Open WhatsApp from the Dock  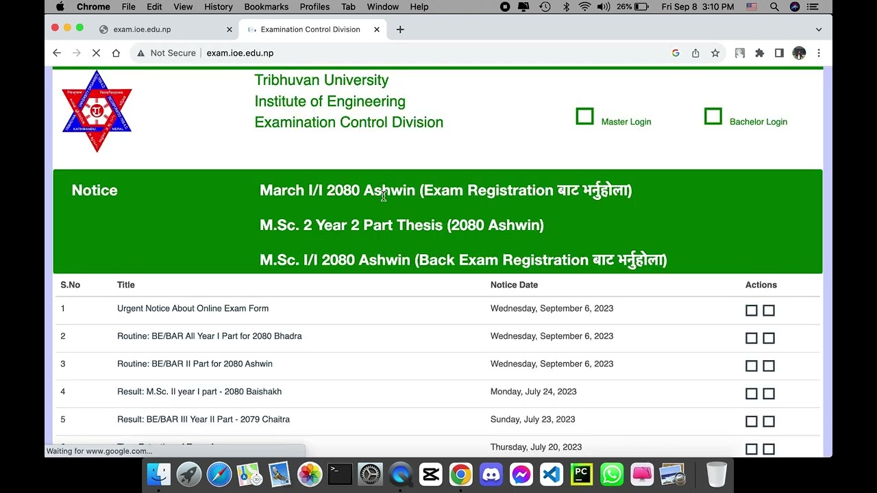[x=611, y=474]
